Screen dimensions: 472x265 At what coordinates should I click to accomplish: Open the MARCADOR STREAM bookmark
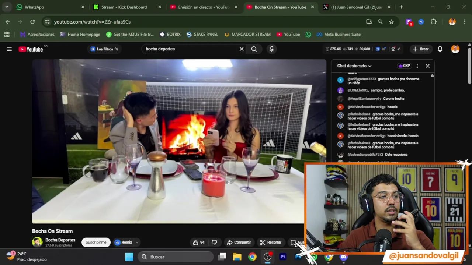pos(247,34)
